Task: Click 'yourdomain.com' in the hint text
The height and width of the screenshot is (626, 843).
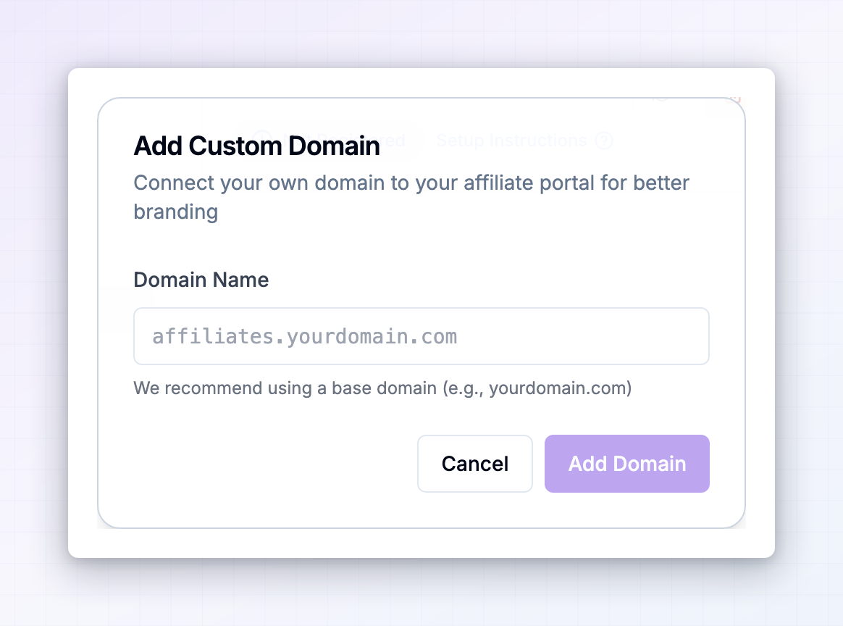Action: tap(558, 388)
